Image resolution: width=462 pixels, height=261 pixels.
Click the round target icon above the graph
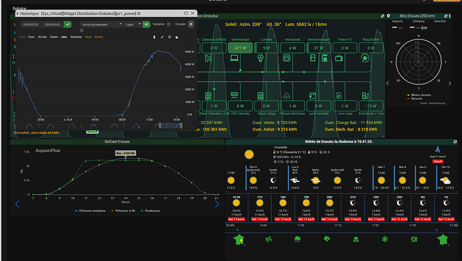(x=169, y=37)
